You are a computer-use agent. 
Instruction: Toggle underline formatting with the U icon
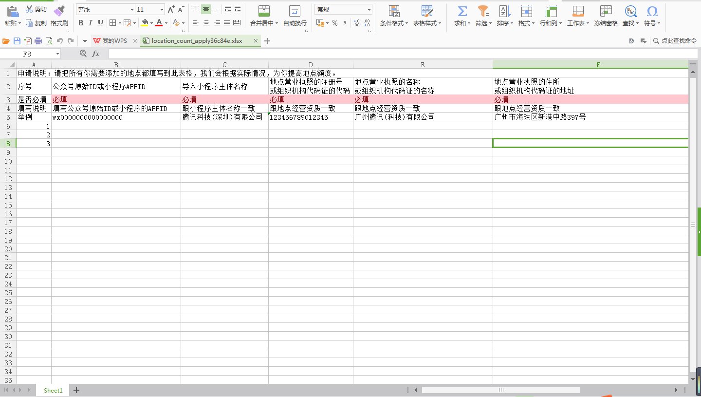[100, 22]
